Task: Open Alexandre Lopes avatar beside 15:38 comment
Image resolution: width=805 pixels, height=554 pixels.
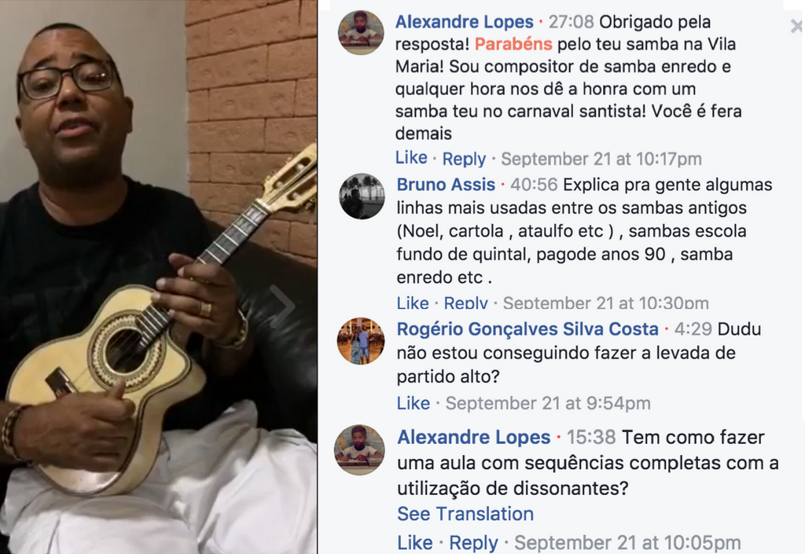Action: tap(359, 449)
